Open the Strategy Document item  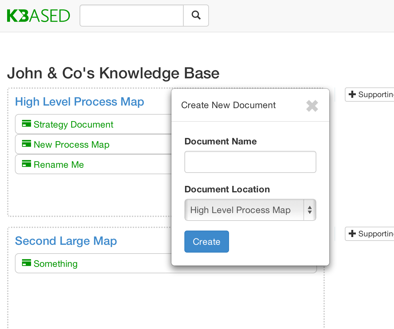click(73, 125)
